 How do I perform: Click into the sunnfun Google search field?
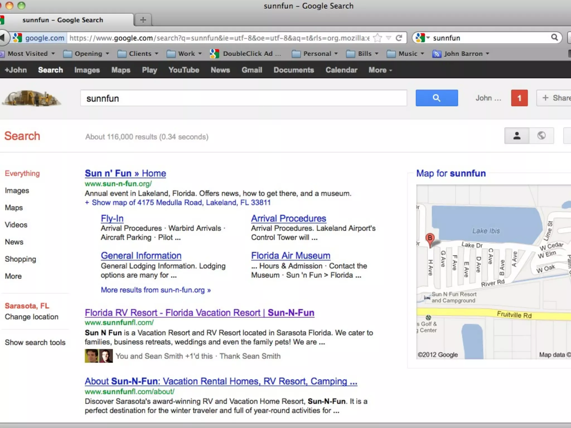pyautogui.click(x=243, y=98)
